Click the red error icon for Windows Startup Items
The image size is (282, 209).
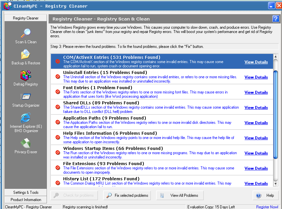click(x=58, y=153)
